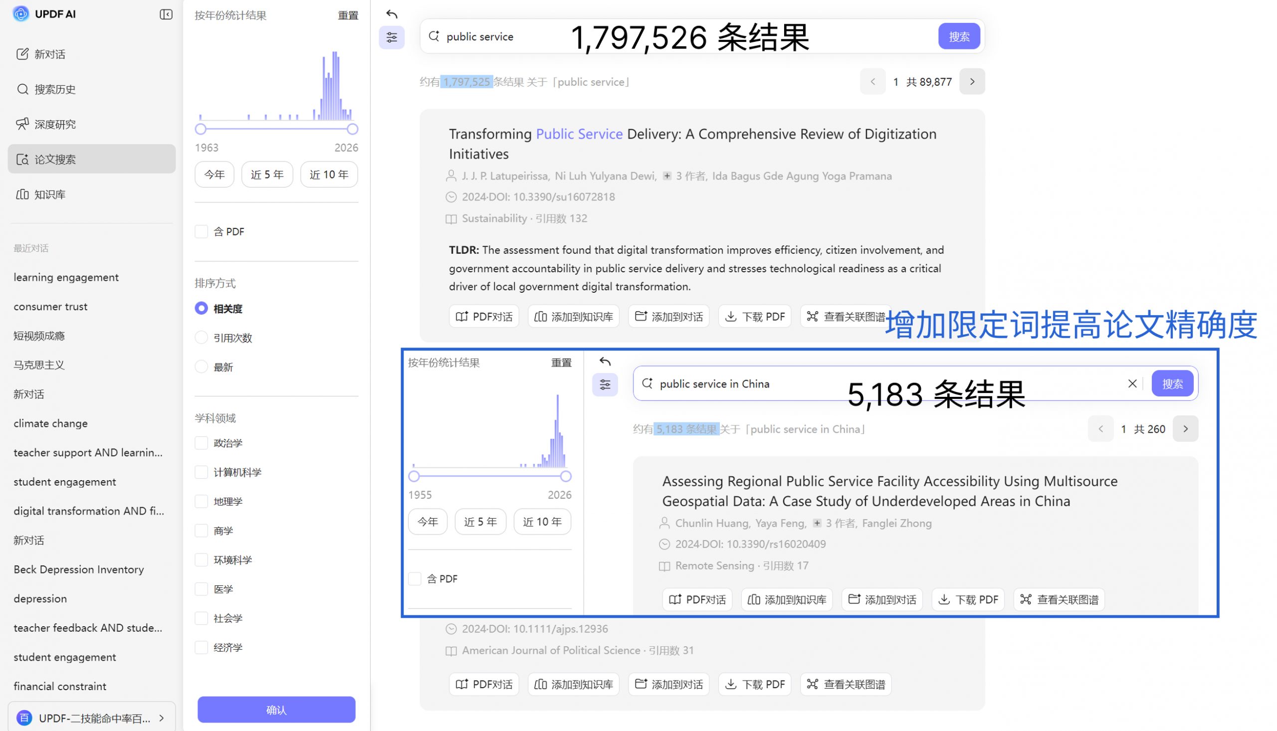Go to next page of 260 results

[1185, 429]
